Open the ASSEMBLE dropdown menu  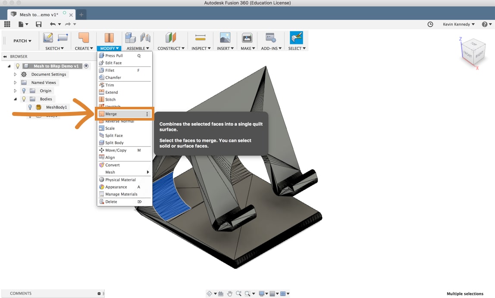pyautogui.click(x=138, y=48)
